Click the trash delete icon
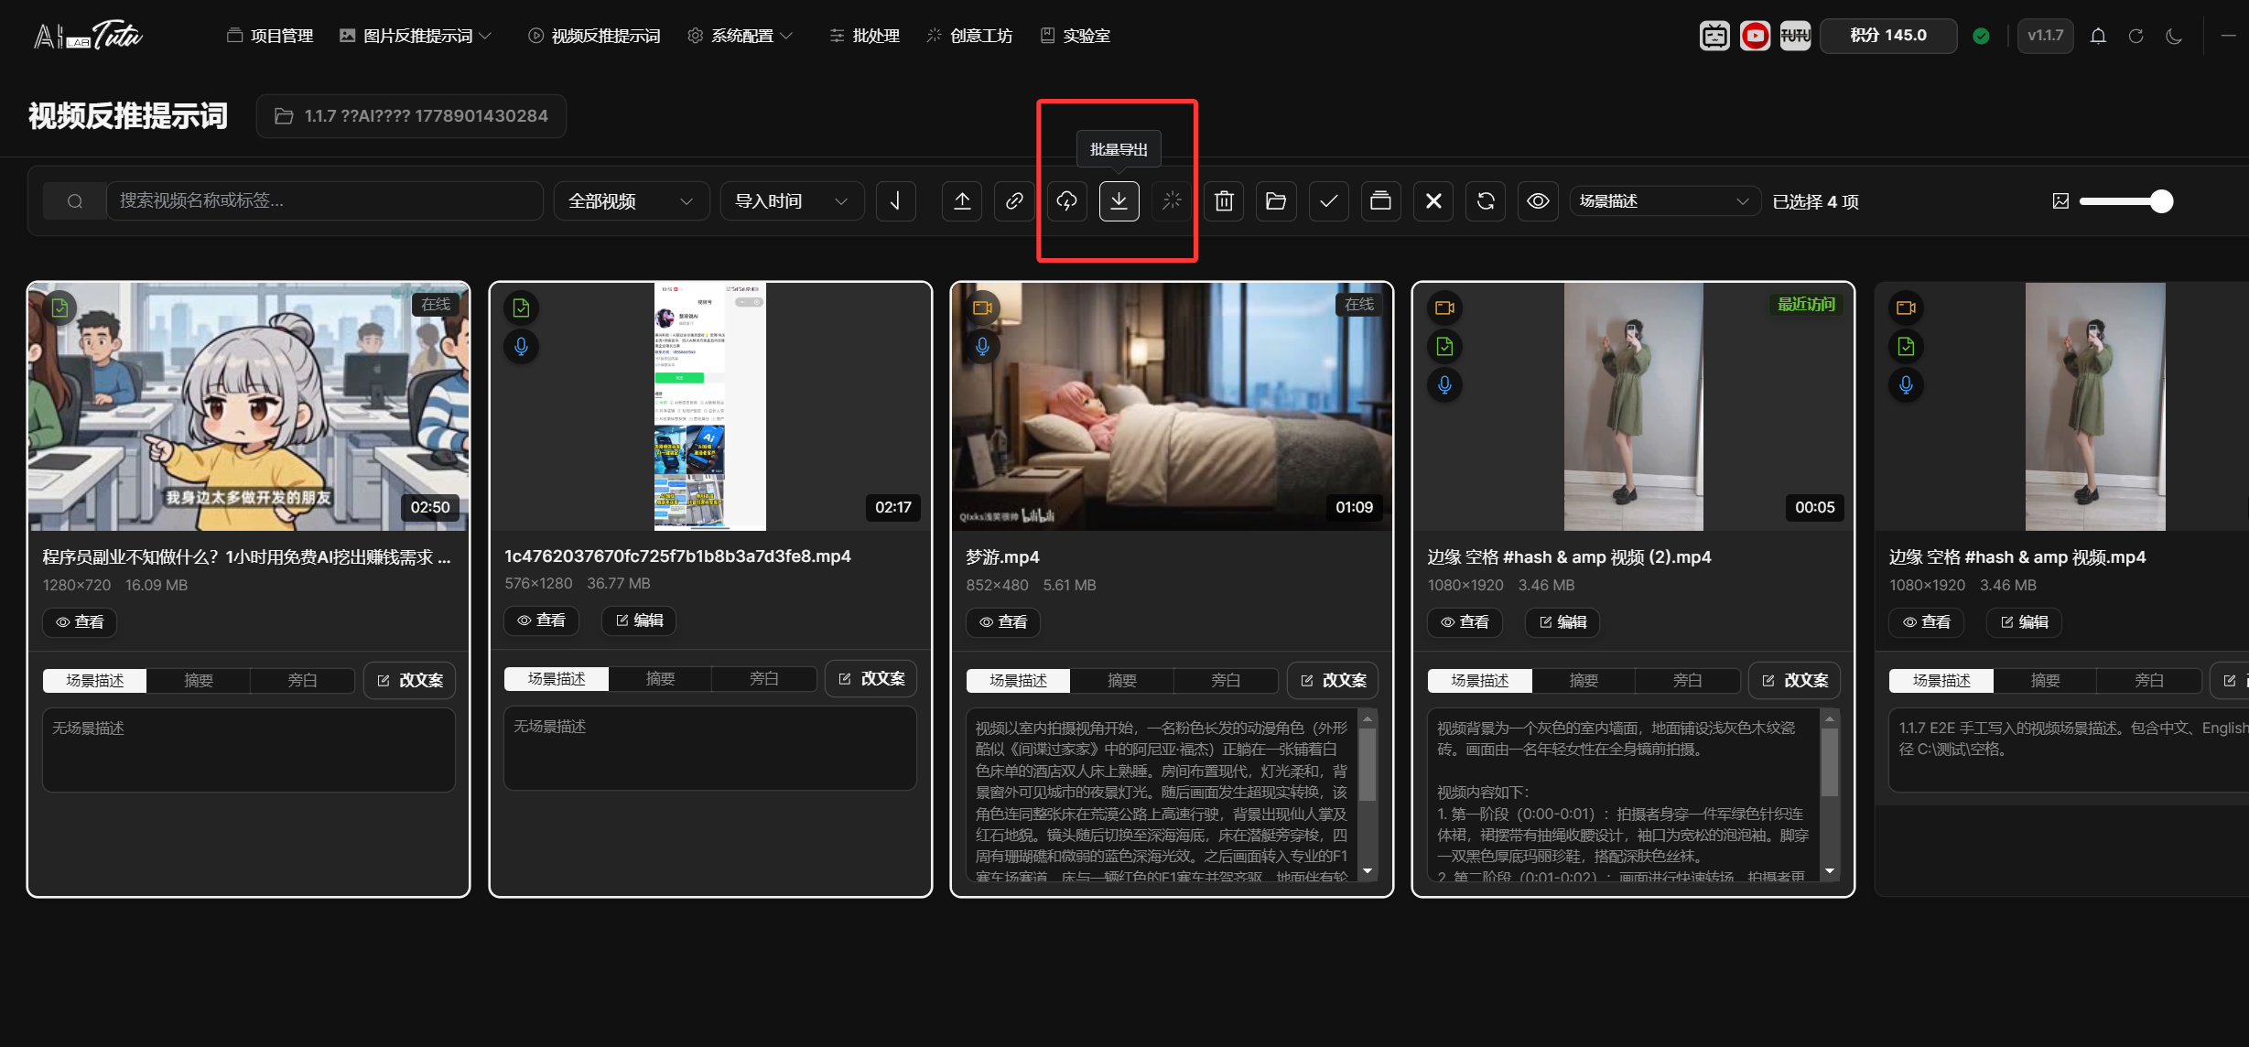2249x1047 pixels. click(1224, 201)
